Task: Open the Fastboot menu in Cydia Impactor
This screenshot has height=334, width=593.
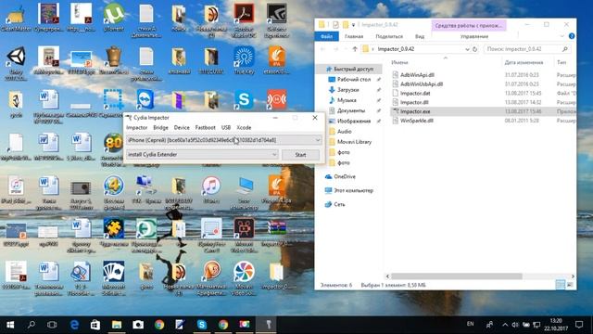Action: 205,128
